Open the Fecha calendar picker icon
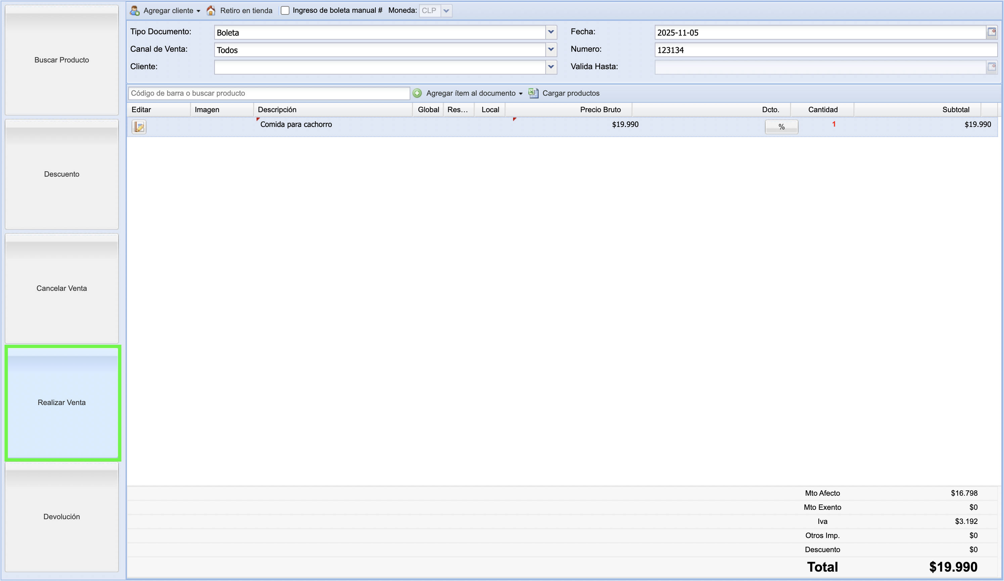This screenshot has height=581, width=1004. click(x=992, y=32)
